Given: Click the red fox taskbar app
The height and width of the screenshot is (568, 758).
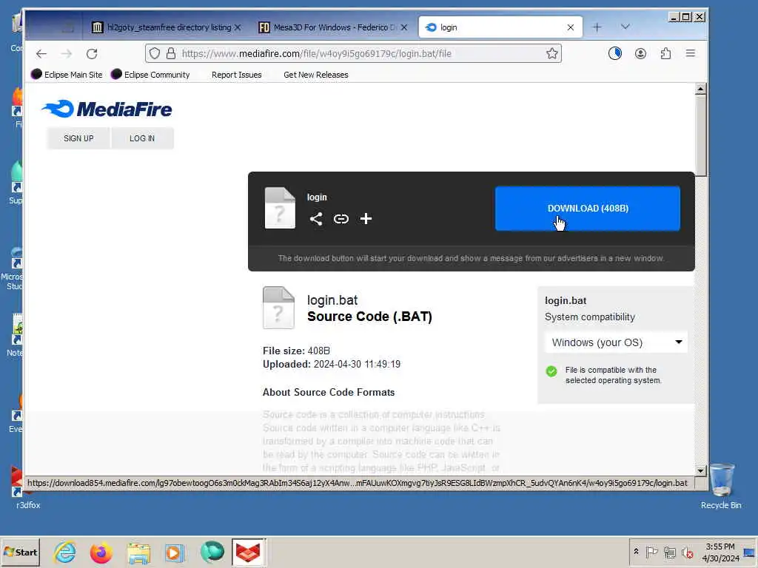Looking at the screenshot, I should pyautogui.click(x=248, y=552).
